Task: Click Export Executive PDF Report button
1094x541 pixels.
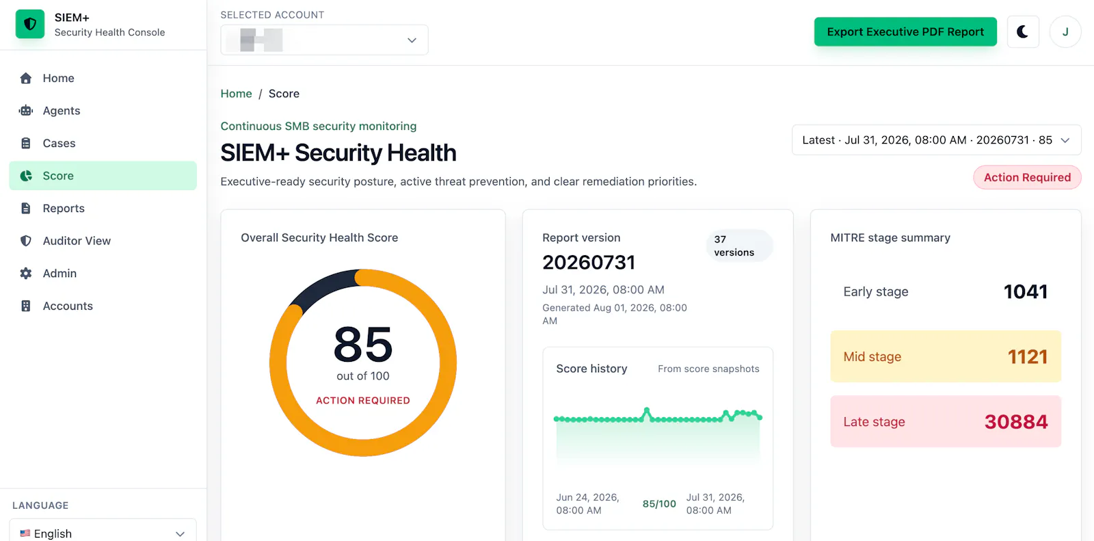Action: [905, 32]
